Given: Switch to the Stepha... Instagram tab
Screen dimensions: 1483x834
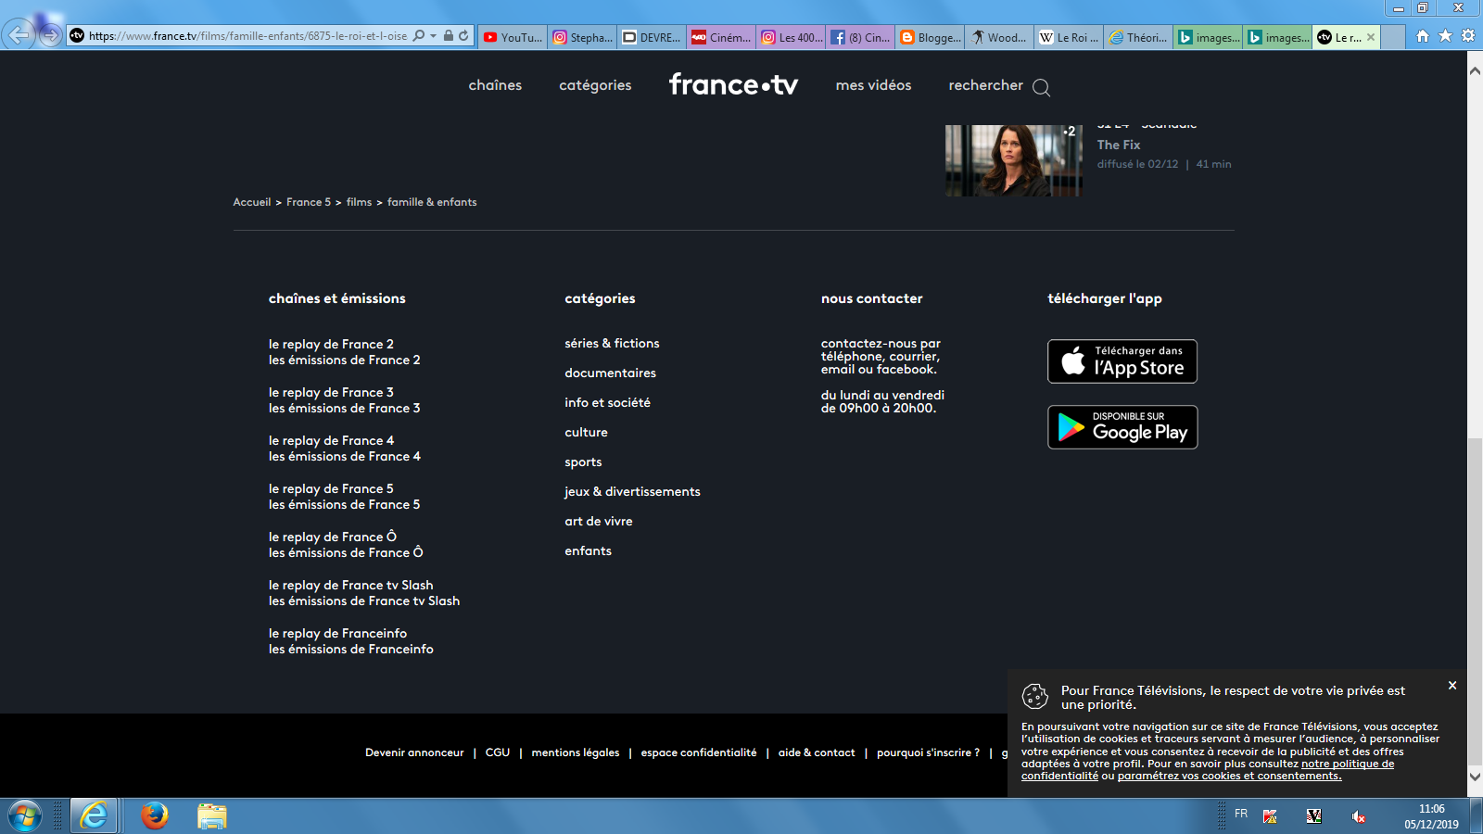Looking at the screenshot, I should [582, 37].
